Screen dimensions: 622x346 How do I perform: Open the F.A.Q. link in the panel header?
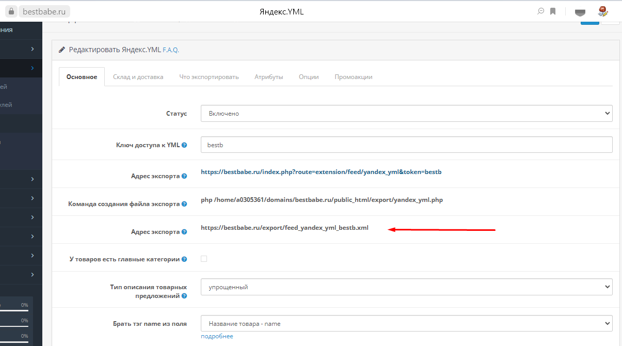coord(171,50)
